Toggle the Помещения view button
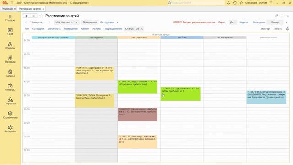 click(90, 22)
